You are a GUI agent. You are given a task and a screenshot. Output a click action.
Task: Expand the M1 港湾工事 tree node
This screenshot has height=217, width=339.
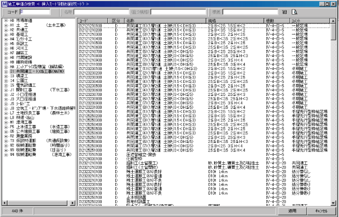(x=6, y=122)
